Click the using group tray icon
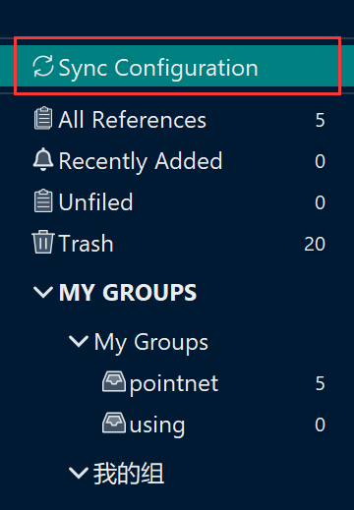This screenshot has width=354, height=510. pos(114,423)
